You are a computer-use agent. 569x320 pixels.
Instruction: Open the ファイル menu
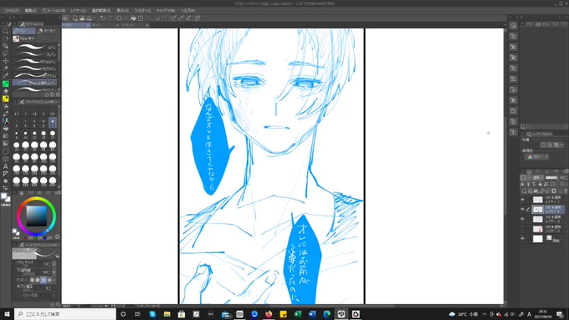pos(12,11)
